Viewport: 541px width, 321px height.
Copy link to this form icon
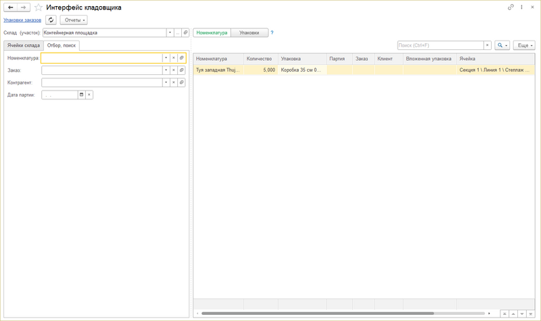pyautogui.click(x=511, y=7)
